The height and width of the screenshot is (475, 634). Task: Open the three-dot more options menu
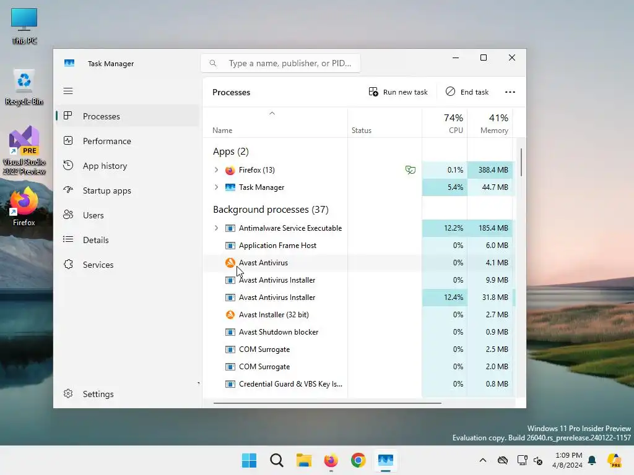510,92
